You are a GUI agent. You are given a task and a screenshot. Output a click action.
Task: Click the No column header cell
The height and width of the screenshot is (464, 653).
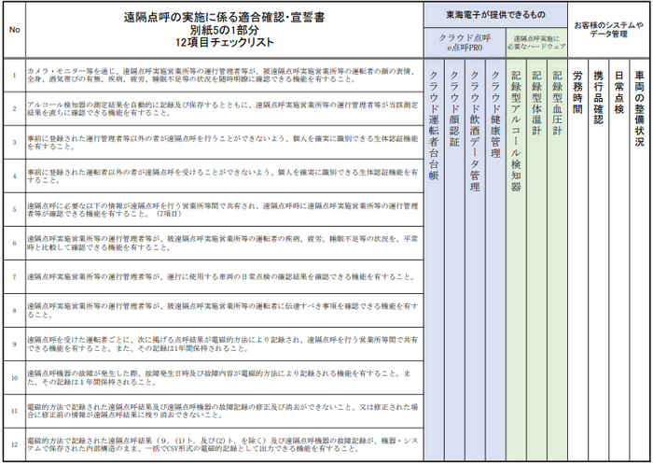point(15,30)
